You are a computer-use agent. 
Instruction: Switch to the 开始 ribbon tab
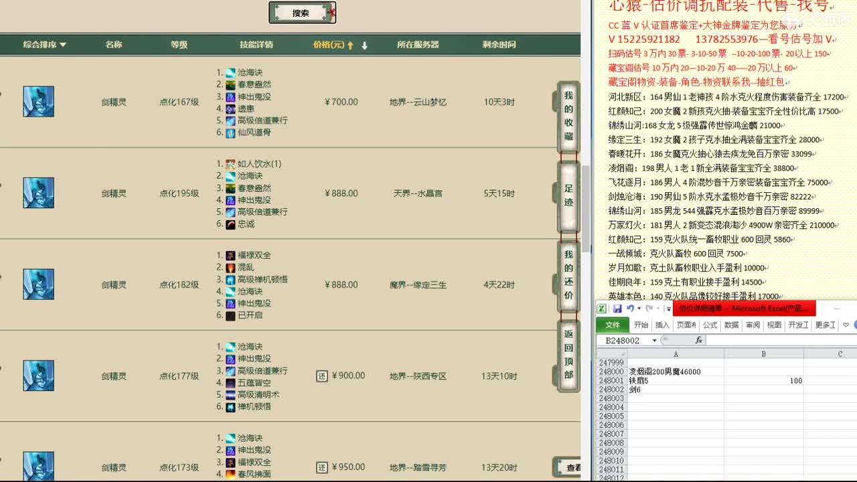[641, 325]
